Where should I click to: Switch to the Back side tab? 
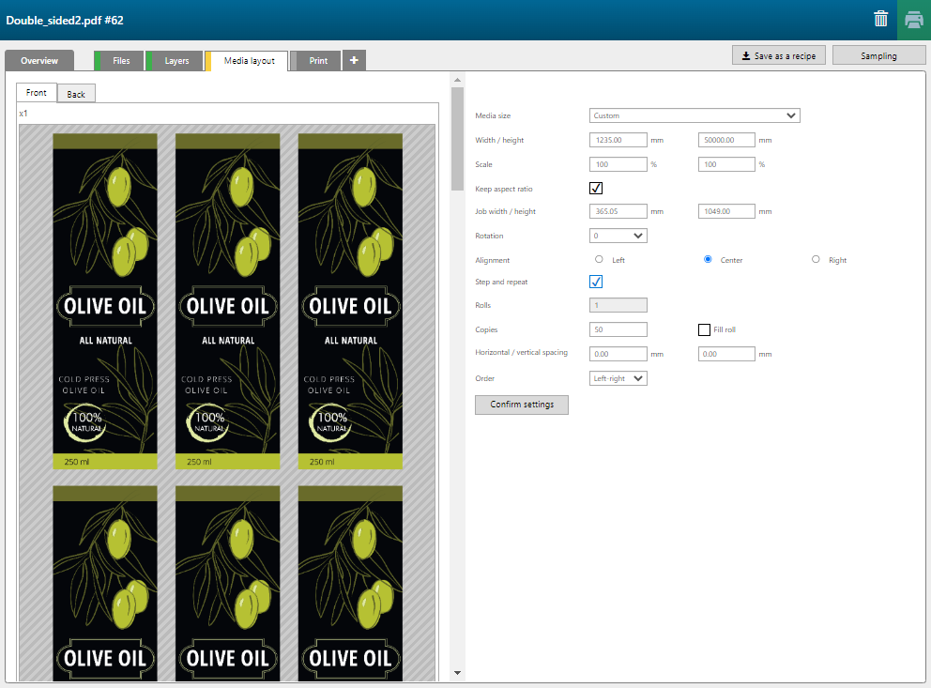[x=76, y=94]
